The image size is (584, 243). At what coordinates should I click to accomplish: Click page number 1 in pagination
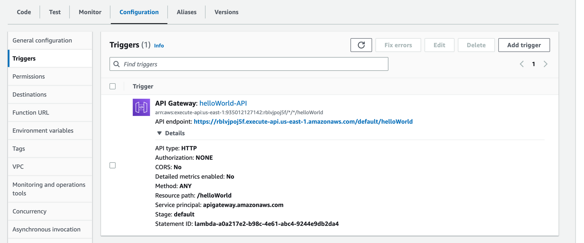533,64
